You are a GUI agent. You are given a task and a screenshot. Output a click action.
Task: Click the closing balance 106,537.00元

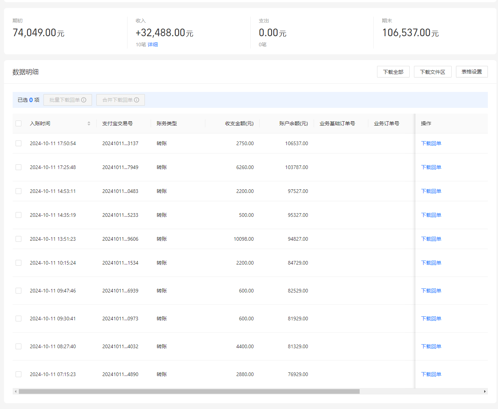[x=410, y=33]
